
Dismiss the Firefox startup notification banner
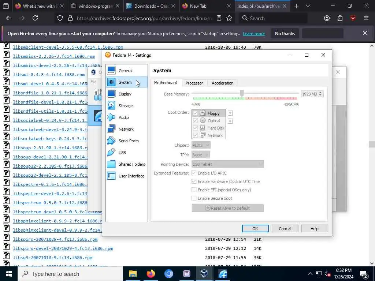pyautogui.click(x=365, y=33)
